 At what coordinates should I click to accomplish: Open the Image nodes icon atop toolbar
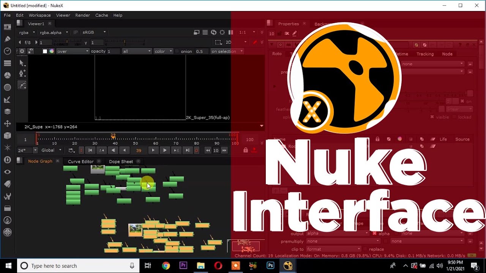click(7, 27)
